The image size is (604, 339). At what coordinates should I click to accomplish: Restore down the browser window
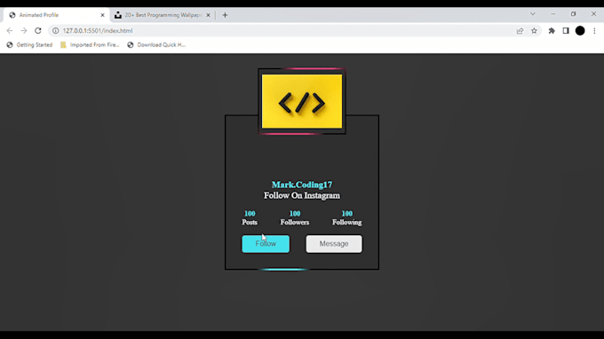[x=574, y=14]
